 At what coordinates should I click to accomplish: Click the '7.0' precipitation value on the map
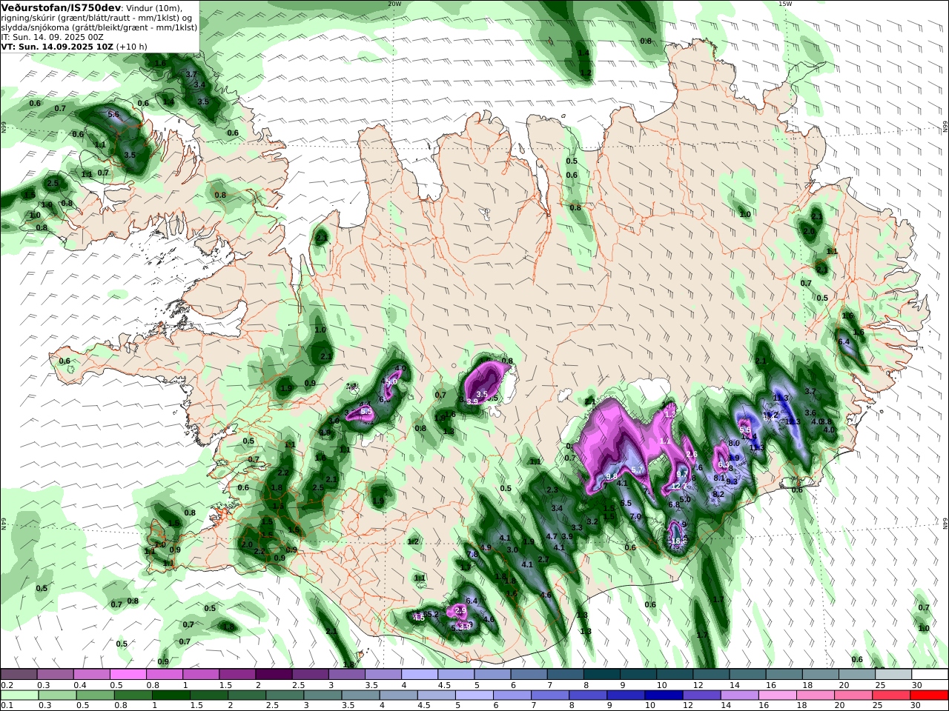coord(635,517)
